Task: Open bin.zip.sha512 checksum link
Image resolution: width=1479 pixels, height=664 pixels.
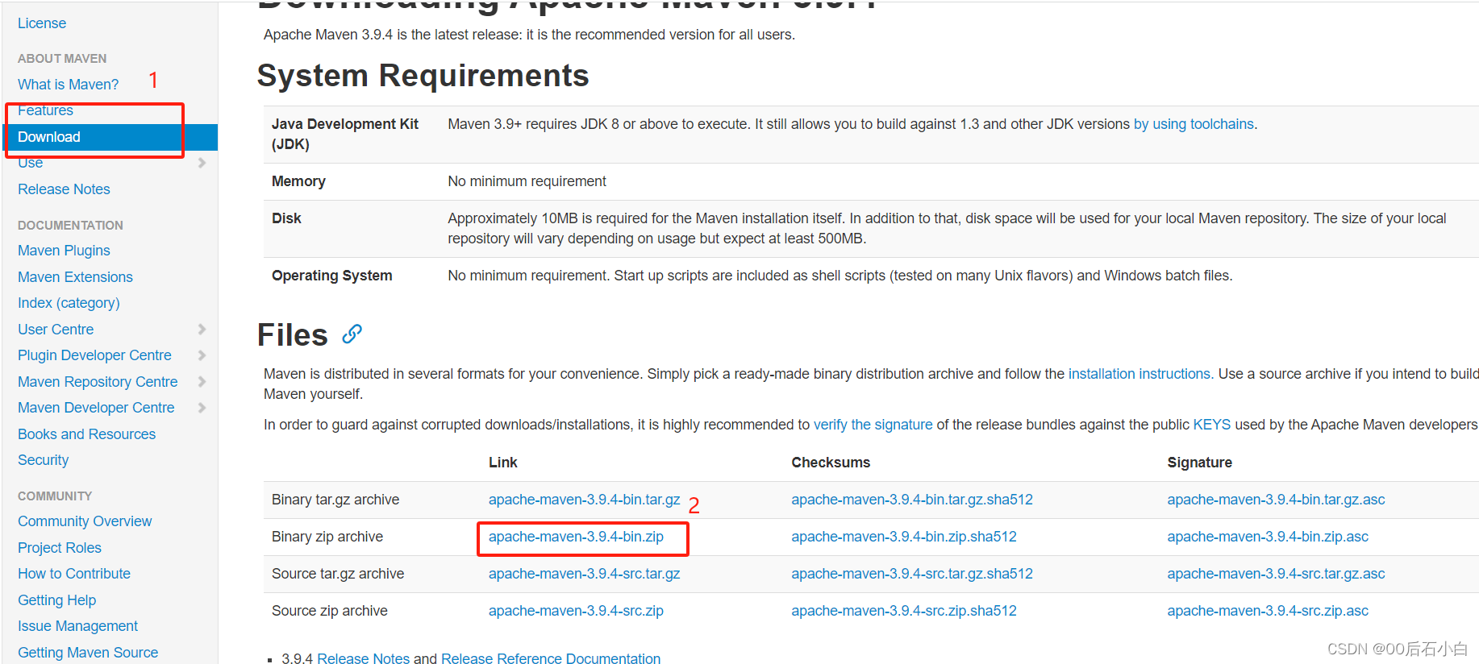Action: (904, 537)
